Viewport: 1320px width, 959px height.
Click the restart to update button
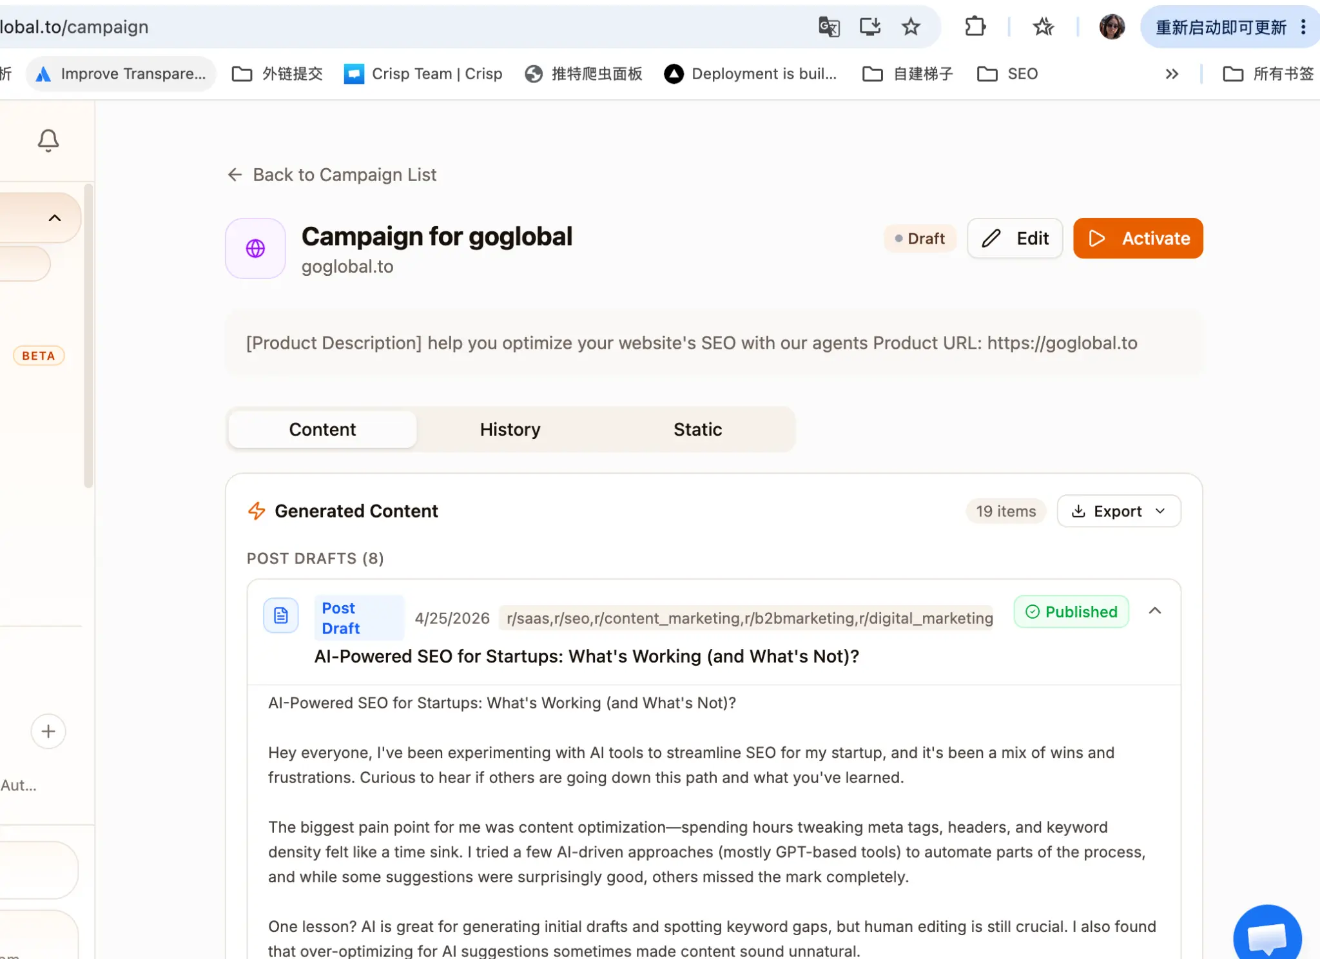(1221, 27)
